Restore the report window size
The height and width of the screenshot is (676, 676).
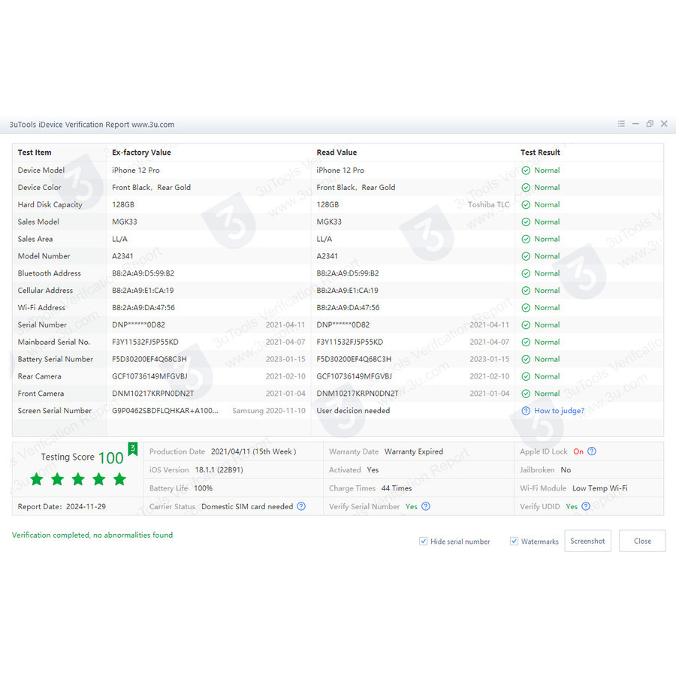[650, 124]
